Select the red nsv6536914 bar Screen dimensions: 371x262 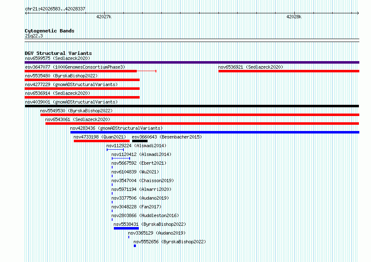coord(82,97)
